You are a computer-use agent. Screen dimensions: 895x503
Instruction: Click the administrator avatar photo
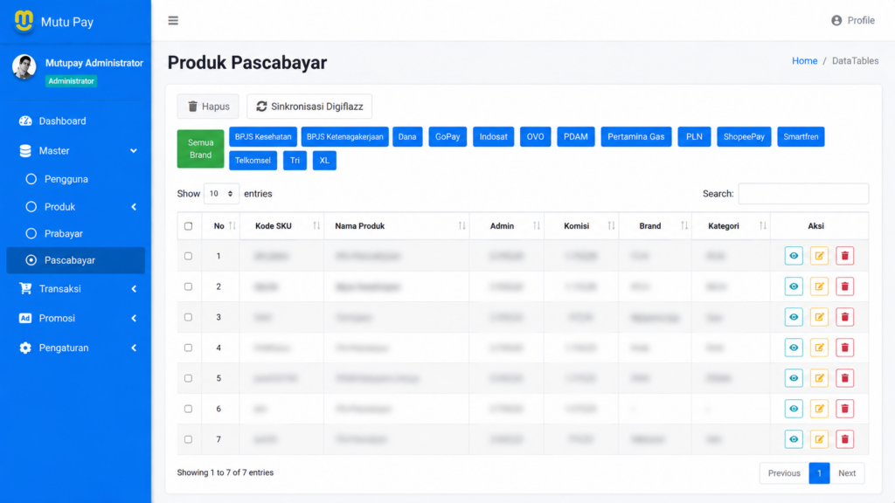coord(24,66)
